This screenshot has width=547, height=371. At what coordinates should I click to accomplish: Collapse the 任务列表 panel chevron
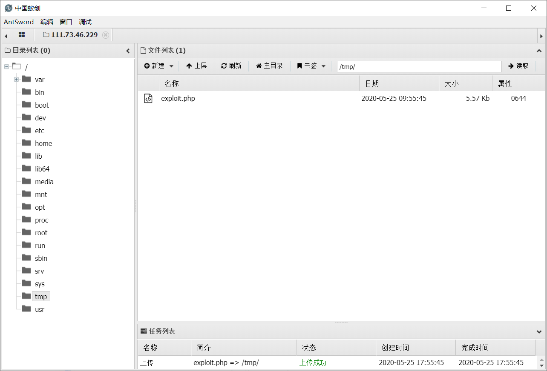tap(539, 331)
